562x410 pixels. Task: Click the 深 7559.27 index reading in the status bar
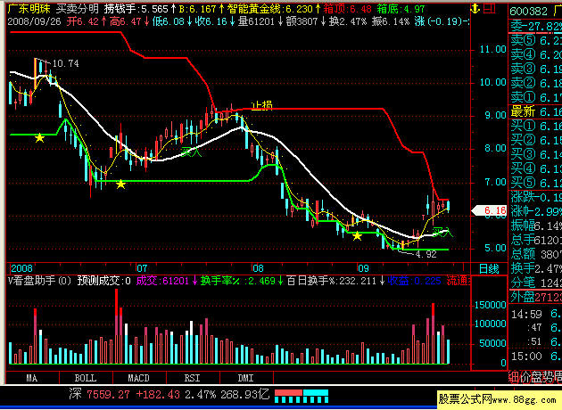click(x=99, y=395)
